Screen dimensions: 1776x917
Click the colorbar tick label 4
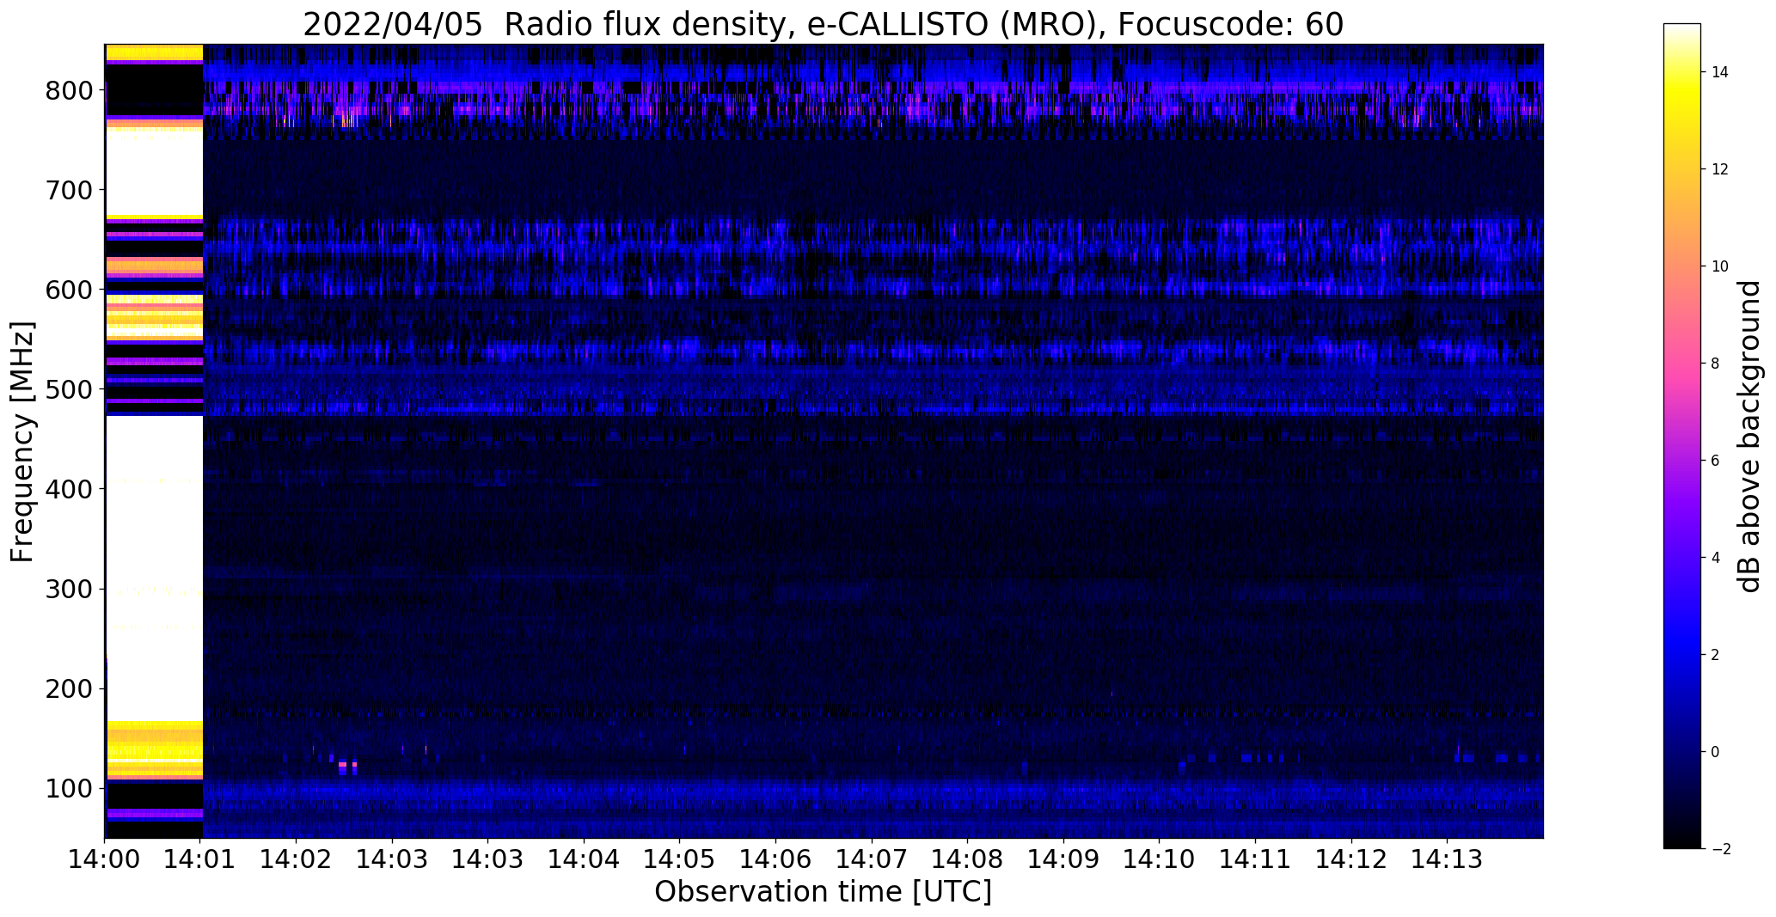1716,558
